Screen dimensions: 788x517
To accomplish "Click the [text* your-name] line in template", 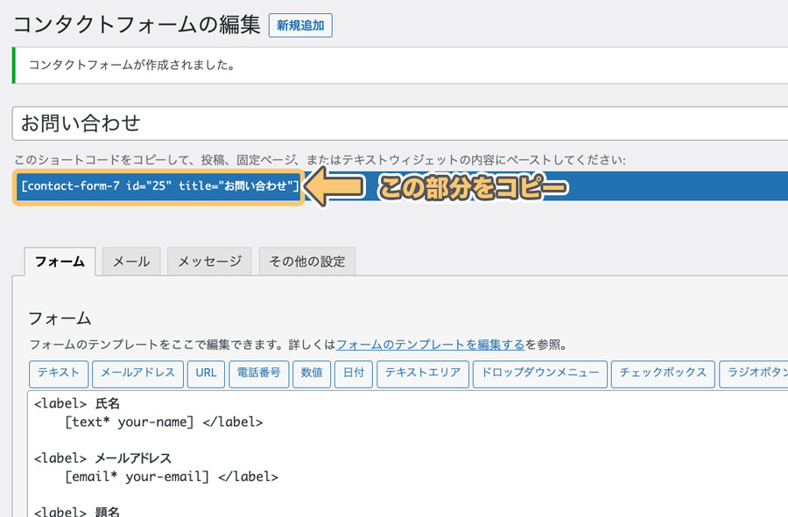I will click(164, 423).
